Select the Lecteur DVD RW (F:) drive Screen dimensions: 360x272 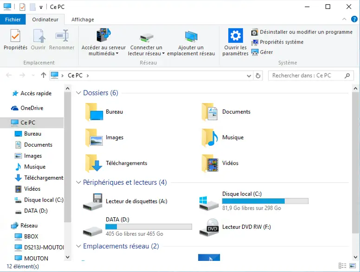(x=235, y=227)
